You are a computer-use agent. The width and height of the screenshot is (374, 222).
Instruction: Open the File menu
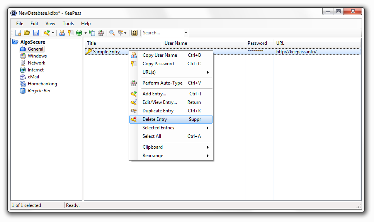pos(20,24)
